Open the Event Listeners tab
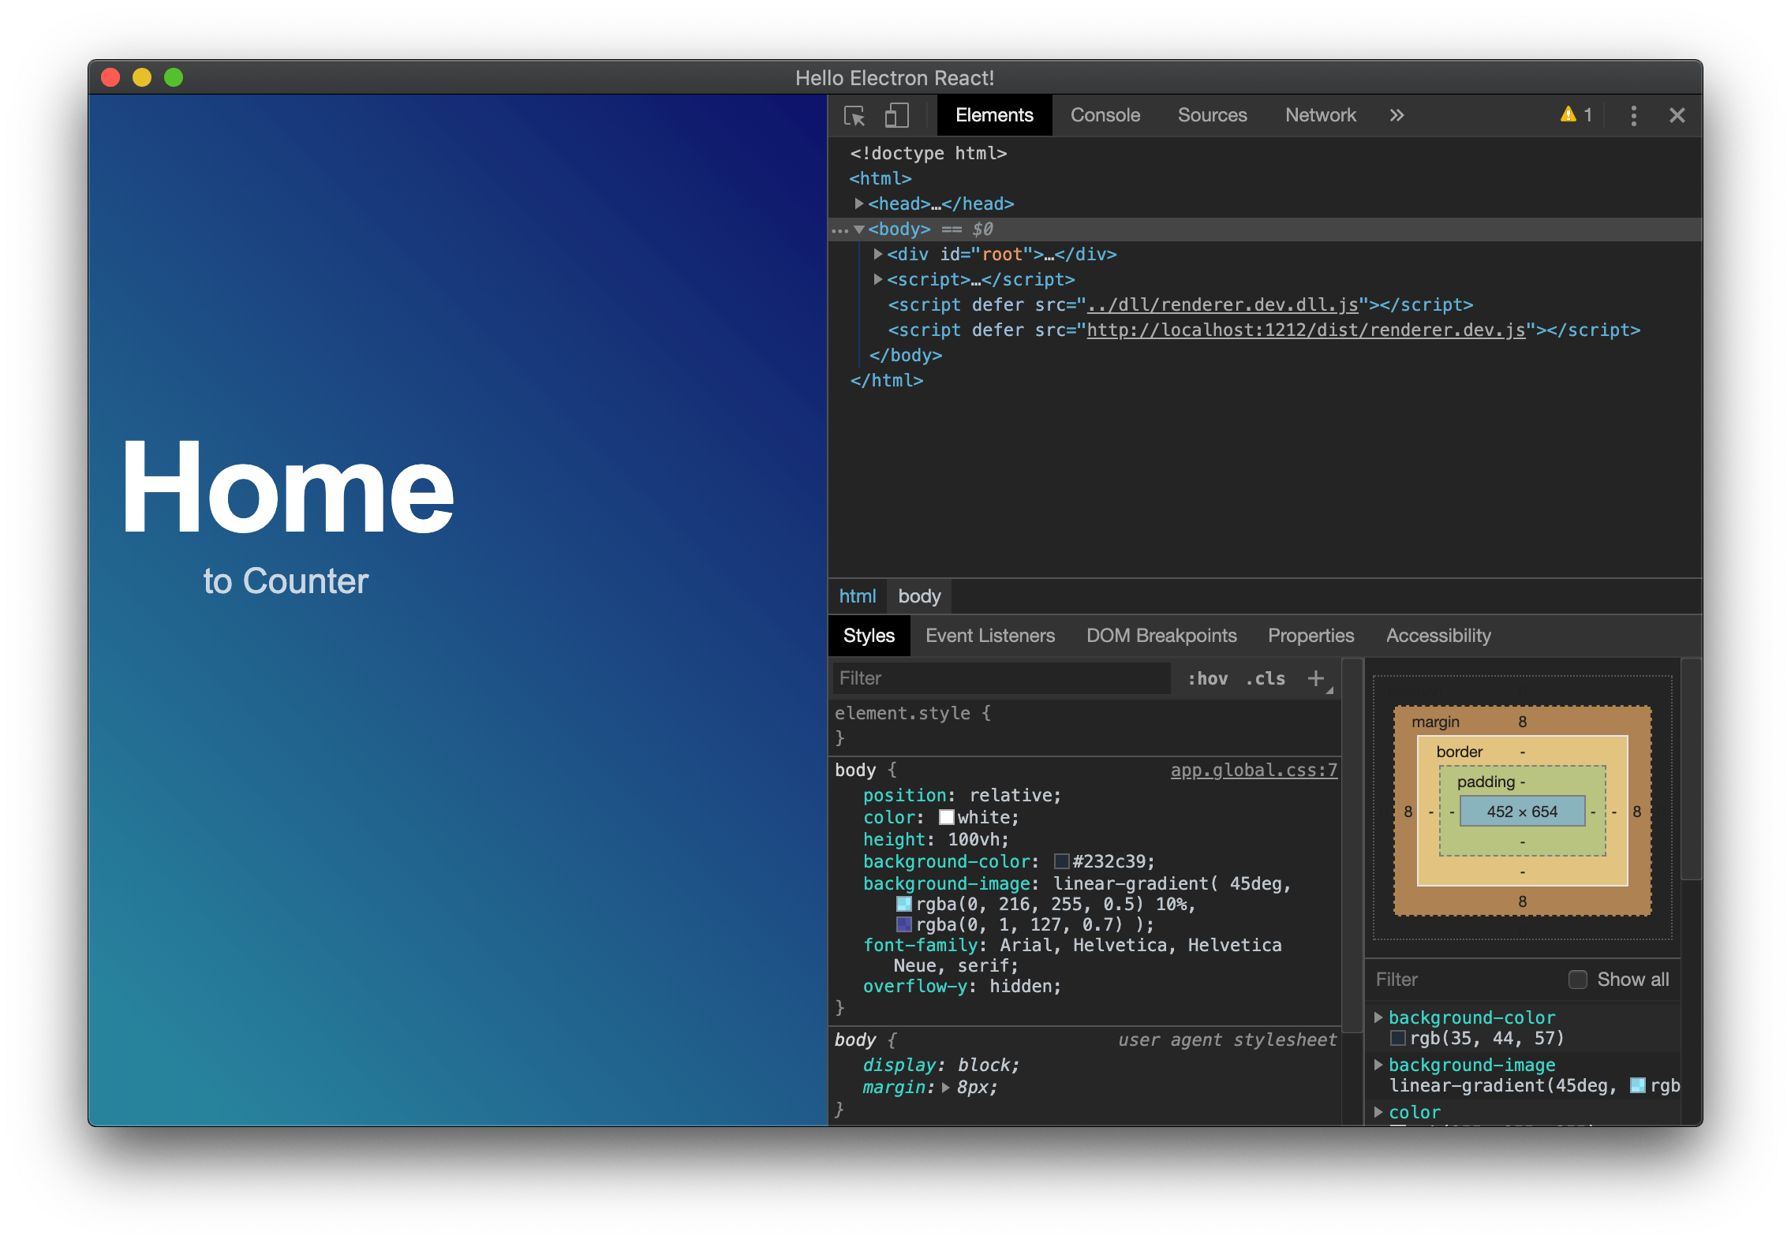1791x1243 pixels. click(989, 636)
